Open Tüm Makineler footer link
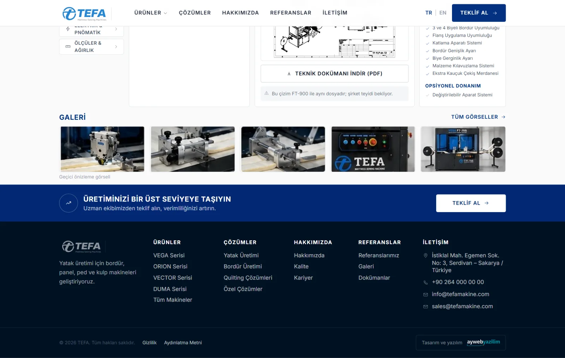This screenshot has width=565, height=358. tap(173, 300)
